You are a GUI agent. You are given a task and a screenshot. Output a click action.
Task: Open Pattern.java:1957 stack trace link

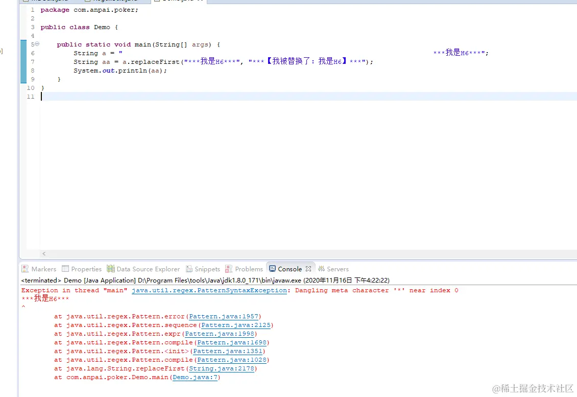(223, 316)
